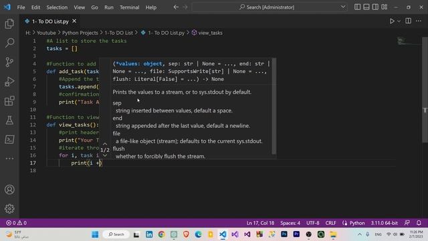Viewport: 428px width, 241px height.
Task: Open the Go menu
Action: pos(94,7)
